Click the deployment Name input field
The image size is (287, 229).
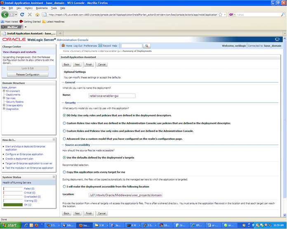pos(112,96)
